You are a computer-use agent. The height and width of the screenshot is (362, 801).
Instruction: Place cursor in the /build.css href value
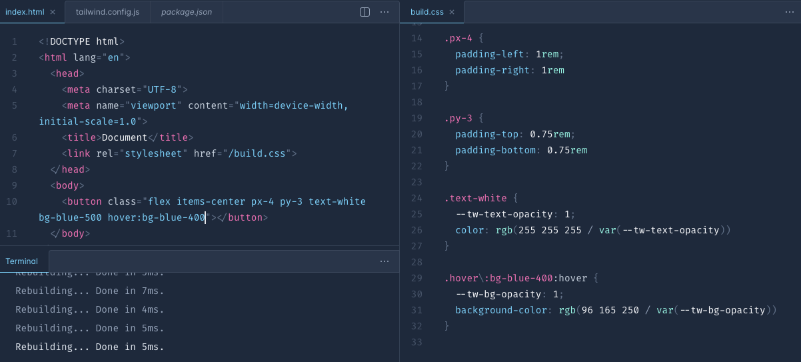(258, 153)
